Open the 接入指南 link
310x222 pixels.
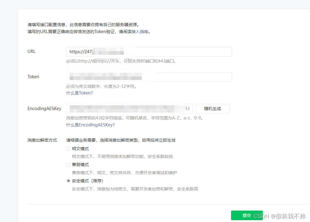point(140,32)
